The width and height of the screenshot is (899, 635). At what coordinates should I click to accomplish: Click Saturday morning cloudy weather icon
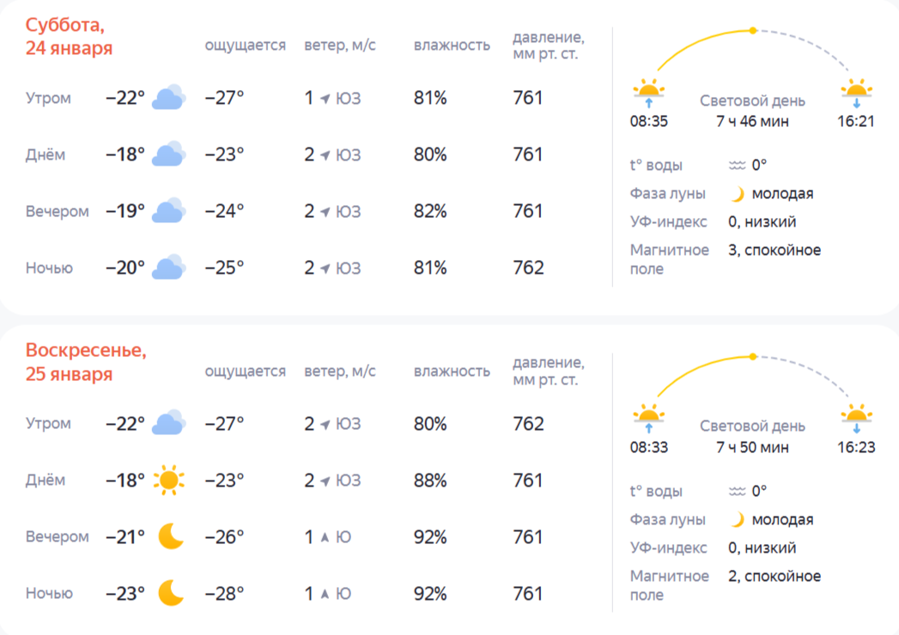click(x=168, y=98)
